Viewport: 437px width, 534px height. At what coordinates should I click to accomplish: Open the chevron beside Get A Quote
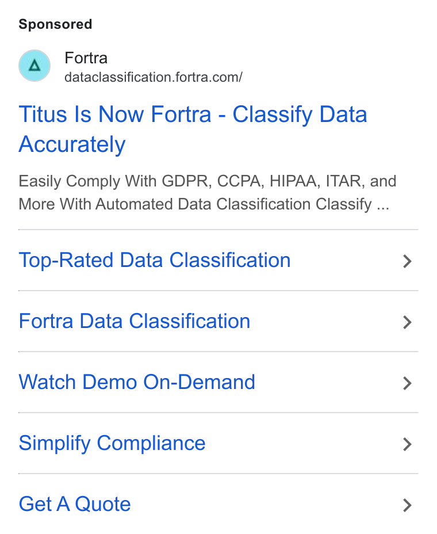click(407, 505)
